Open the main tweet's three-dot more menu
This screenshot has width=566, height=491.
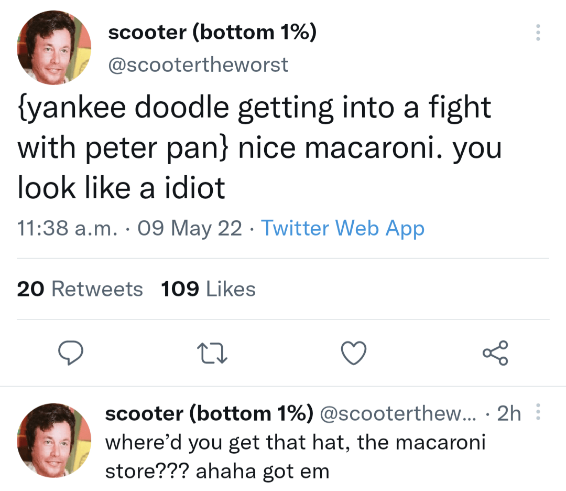[537, 33]
